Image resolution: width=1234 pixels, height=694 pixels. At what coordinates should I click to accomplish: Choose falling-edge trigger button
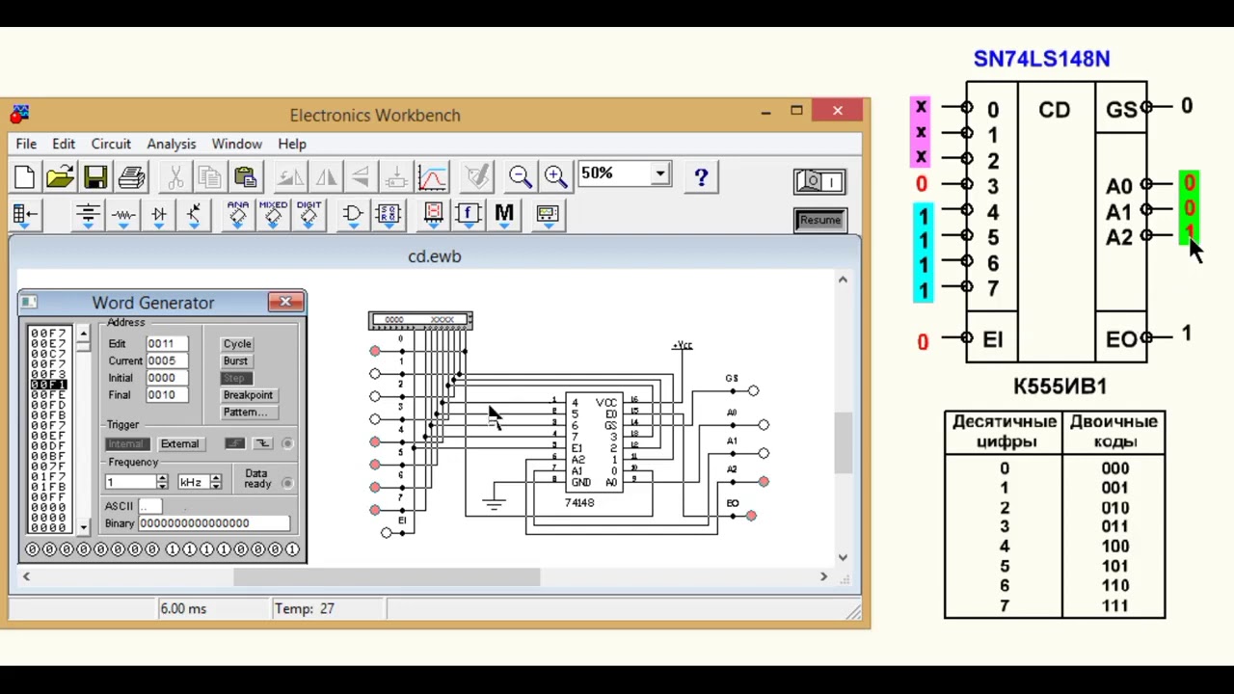[x=262, y=444]
